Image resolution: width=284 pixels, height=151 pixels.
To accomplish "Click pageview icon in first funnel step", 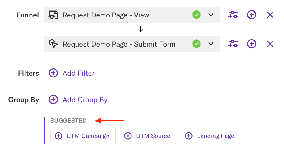I will click(x=53, y=15).
